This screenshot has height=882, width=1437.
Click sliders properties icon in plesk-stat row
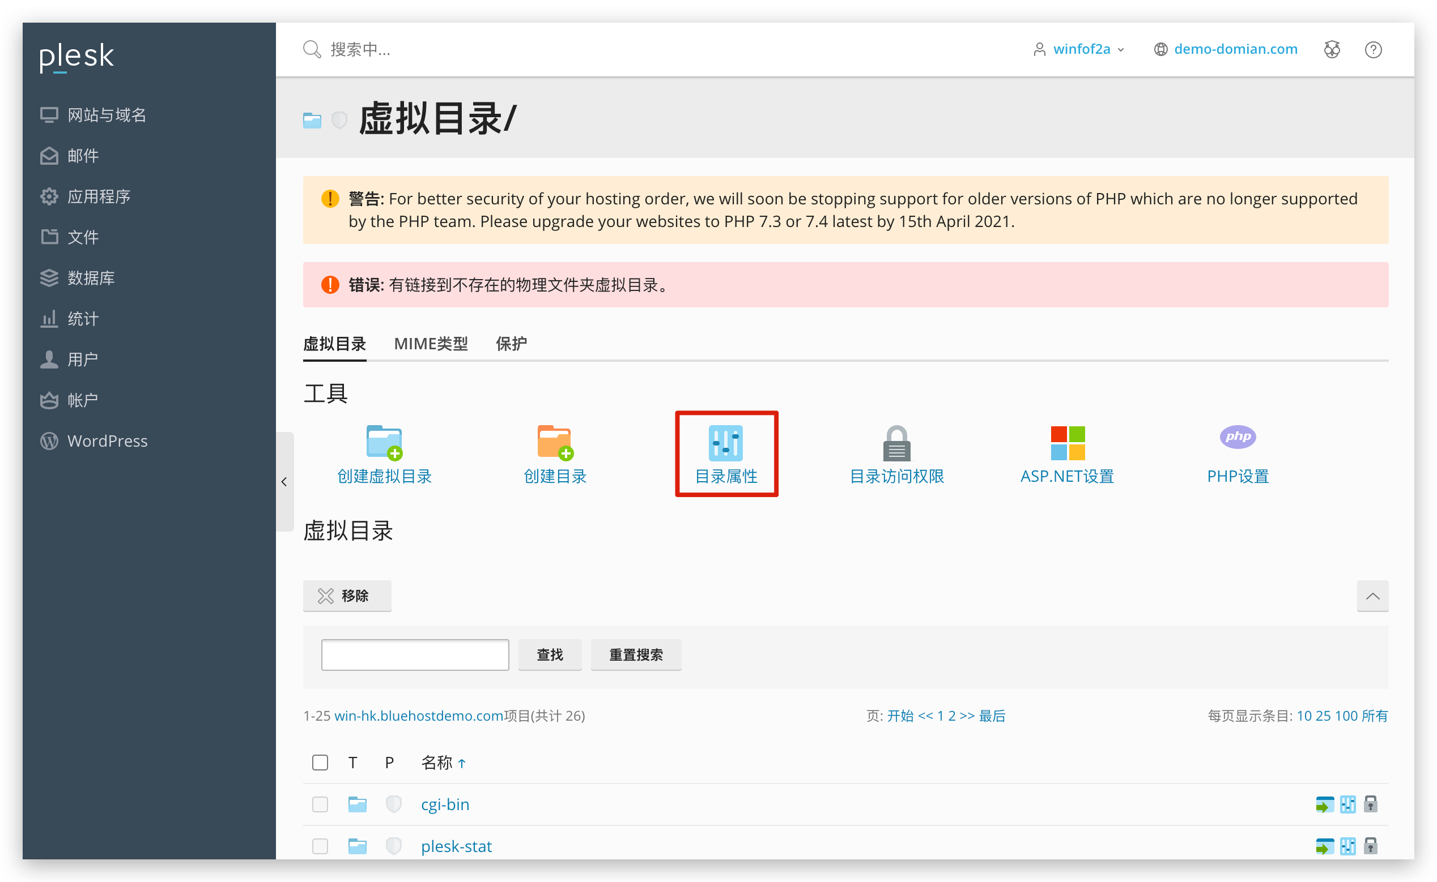[x=1347, y=846]
